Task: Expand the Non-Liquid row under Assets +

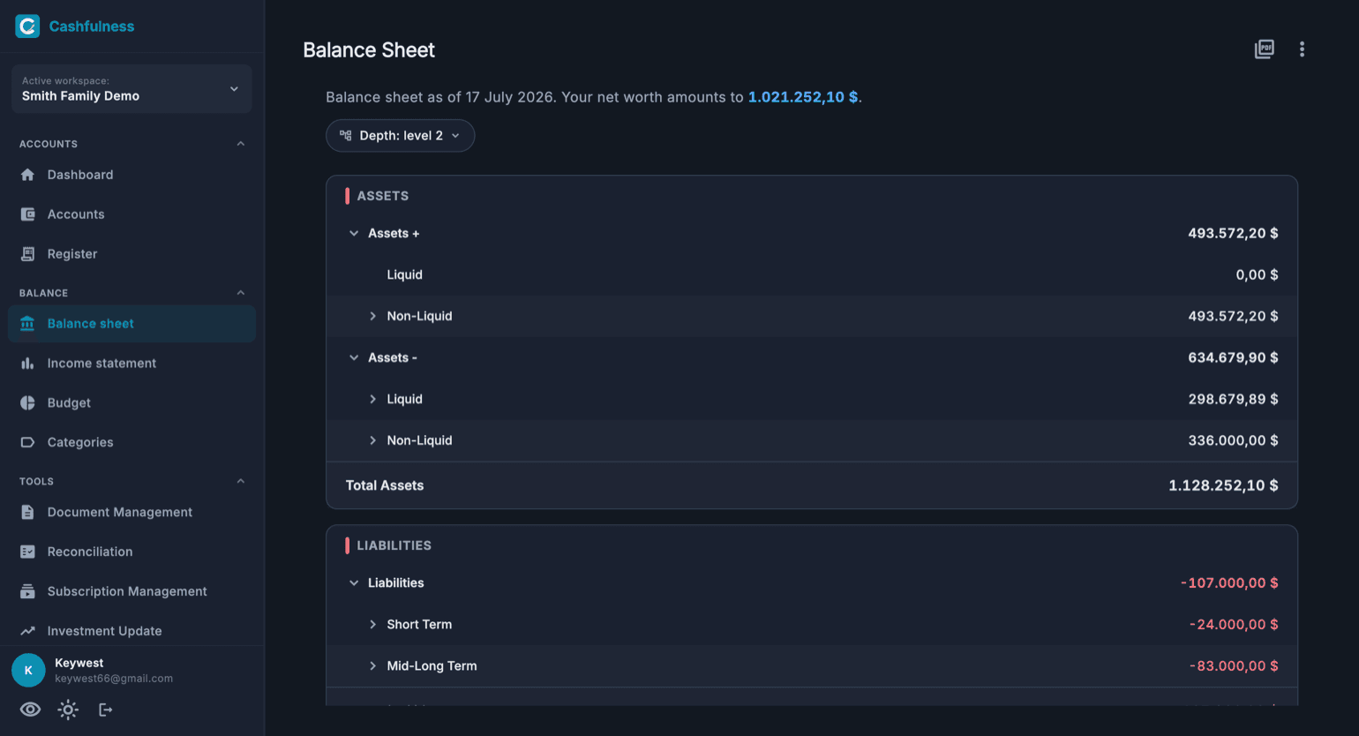Action: [x=372, y=316]
